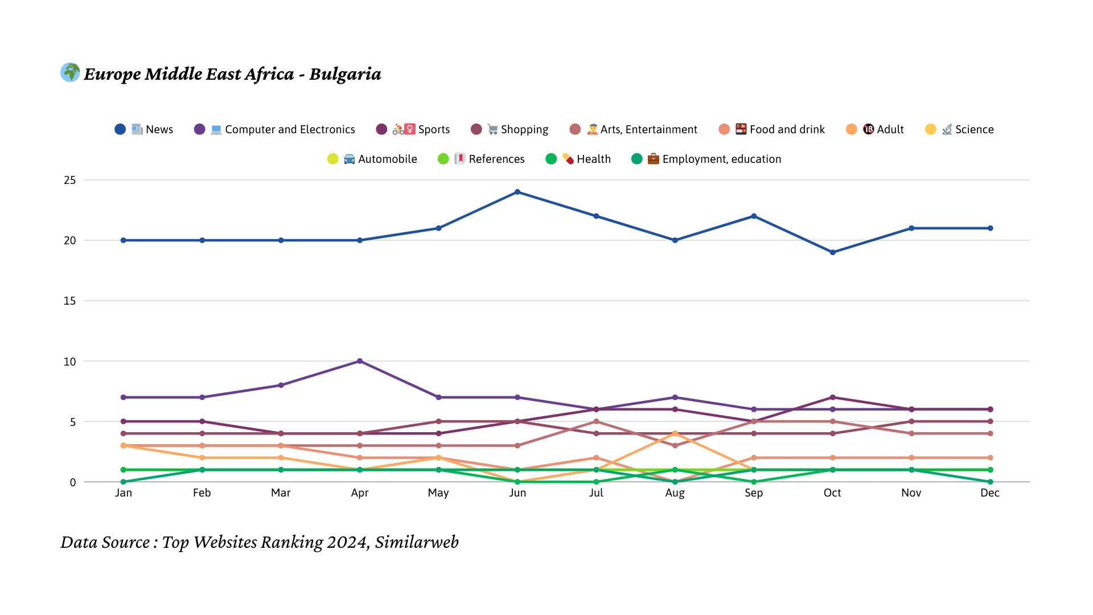Screen dimensions: 1093x615
Task: Click the Sports series October data point
Action: 833,397
